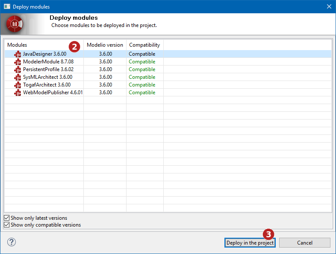Open help with the question mark icon
This screenshot has width=336, height=254.
[x=11, y=242]
